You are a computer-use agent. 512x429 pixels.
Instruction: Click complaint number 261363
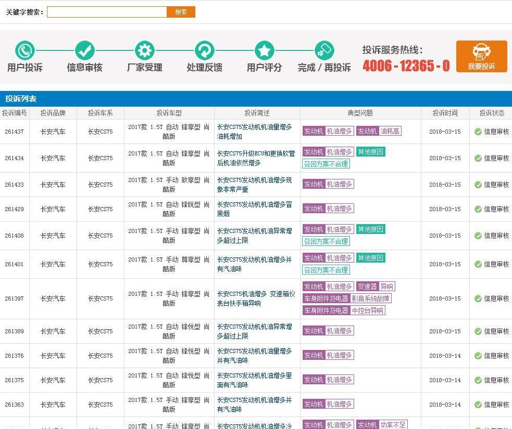[x=15, y=405]
